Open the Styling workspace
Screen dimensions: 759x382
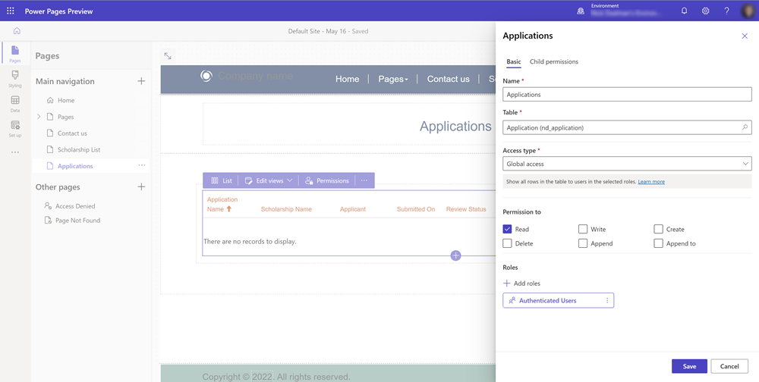pyautogui.click(x=15, y=79)
